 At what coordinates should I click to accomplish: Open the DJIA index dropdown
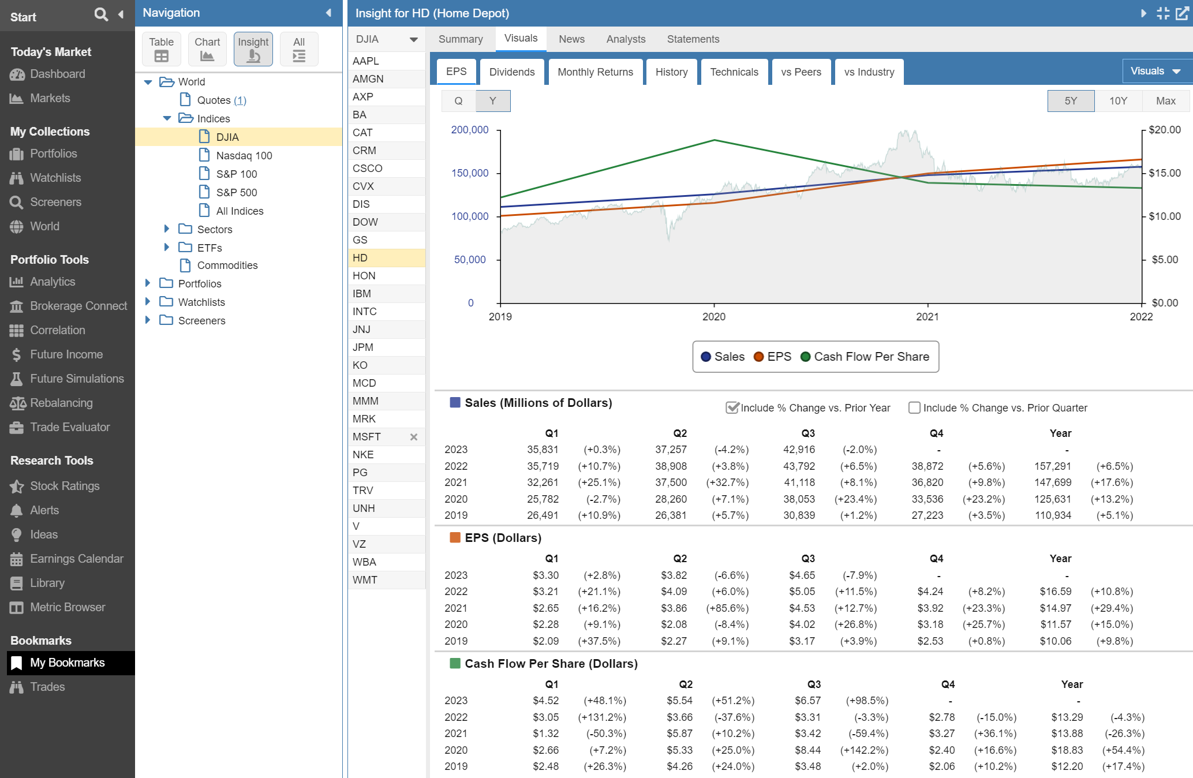(x=386, y=39)
